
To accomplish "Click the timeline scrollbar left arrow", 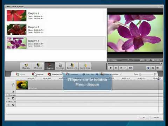I will (x=6, y=113).
